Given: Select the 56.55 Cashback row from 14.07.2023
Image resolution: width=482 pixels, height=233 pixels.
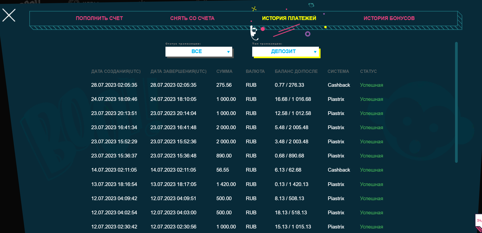Looking at the screenshot, I should pos(237,170).
